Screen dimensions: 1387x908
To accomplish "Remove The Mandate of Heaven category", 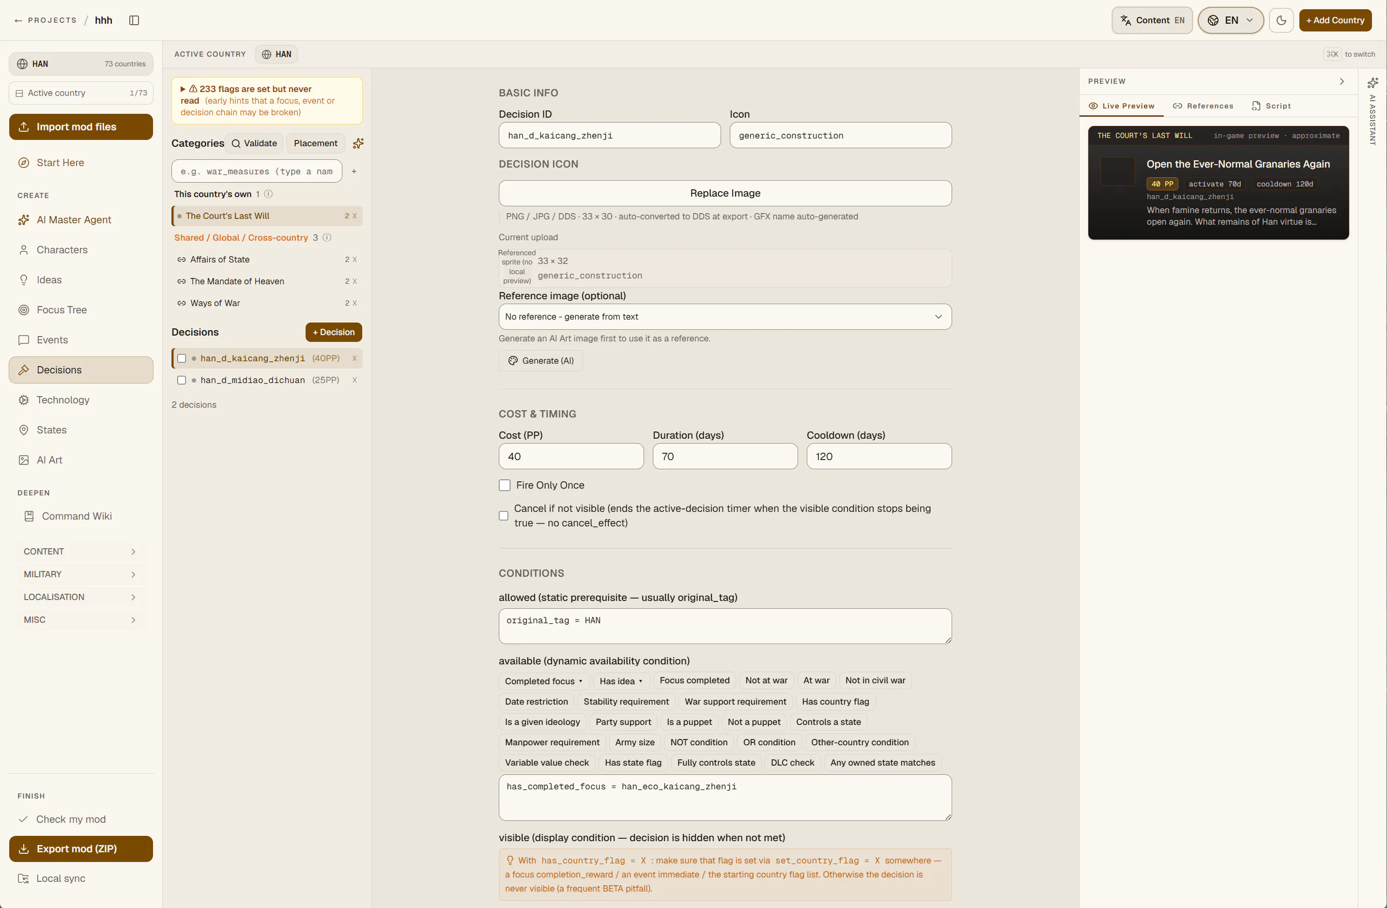I will (x=354, y=281).
